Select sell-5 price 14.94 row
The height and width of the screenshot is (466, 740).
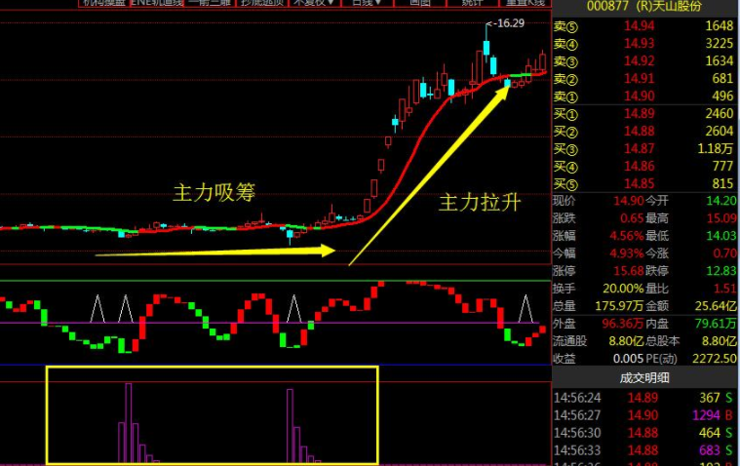pos(644,26)
